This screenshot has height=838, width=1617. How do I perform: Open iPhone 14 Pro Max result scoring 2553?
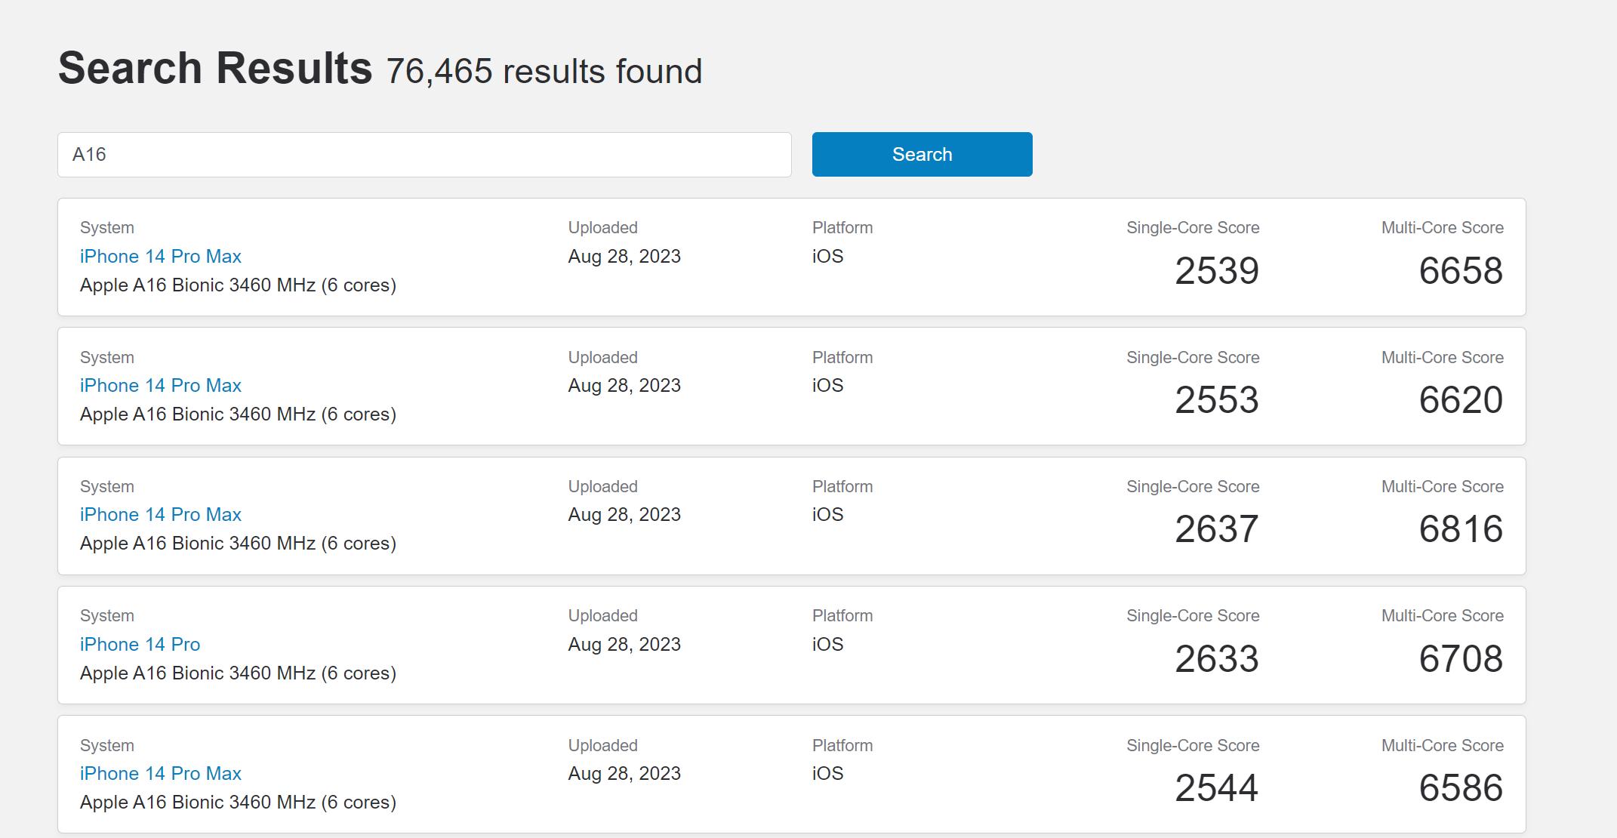[x=161, y=386]
